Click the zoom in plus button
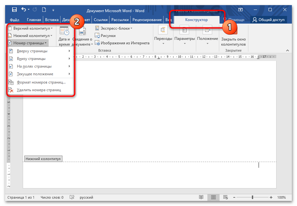The height and width of the screenshot is (206, 297). (271, 197)
